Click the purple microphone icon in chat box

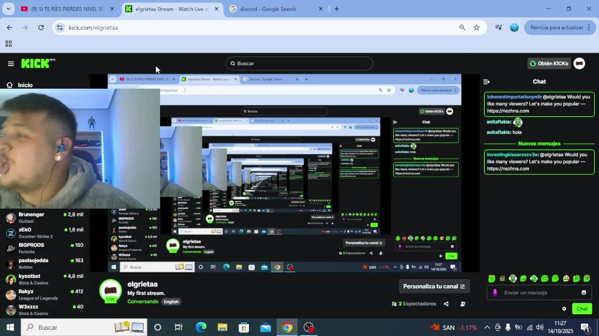pyautogui.click(x=495, y=293)
